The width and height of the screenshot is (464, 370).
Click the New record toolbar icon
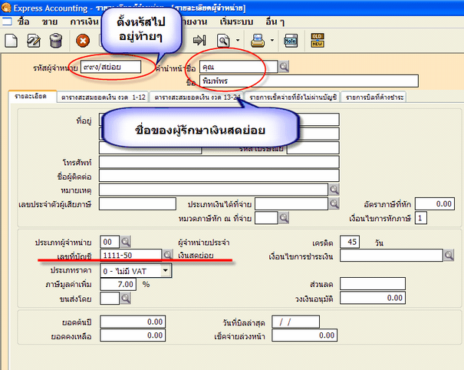click(x=12, y=40)
